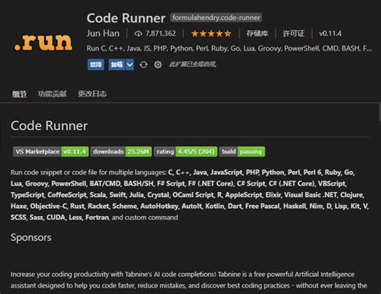Image resolution: width=381 pixels, height=294 pixels.
Task: Switch to the 功能贡献 tab
Action: (x=52, y=94)
